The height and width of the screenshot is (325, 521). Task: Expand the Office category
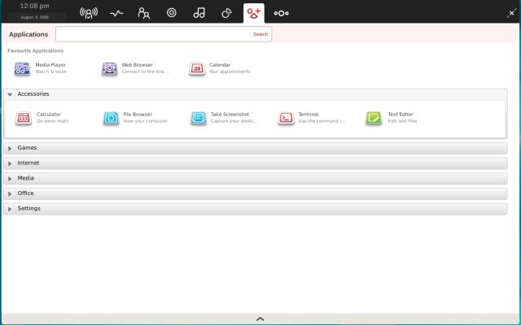[x=255, y=193]
